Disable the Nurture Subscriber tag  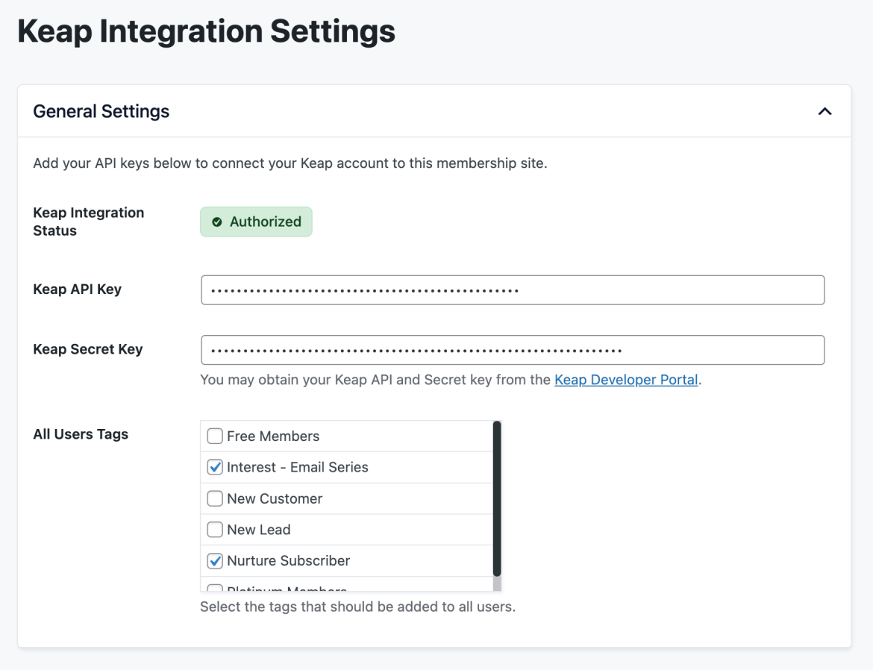click(x=214, y=560)
